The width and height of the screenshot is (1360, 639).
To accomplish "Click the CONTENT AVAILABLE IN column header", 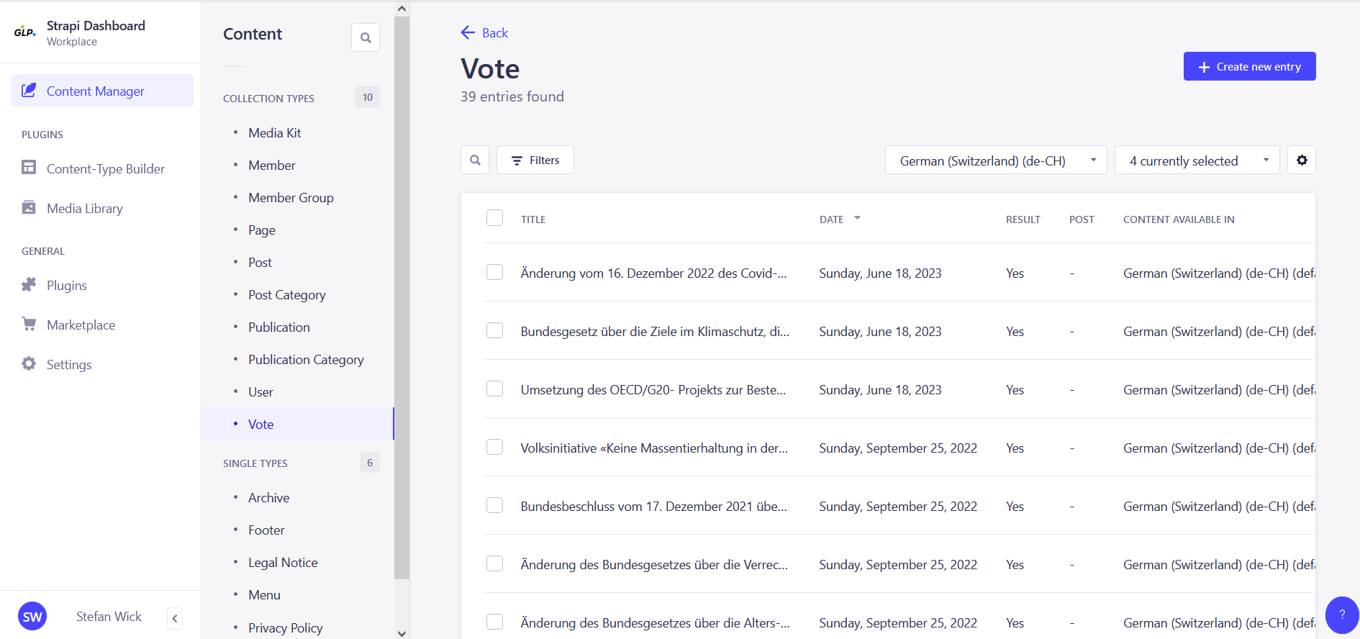I will pyautogui.click(x=1179, y=219).
